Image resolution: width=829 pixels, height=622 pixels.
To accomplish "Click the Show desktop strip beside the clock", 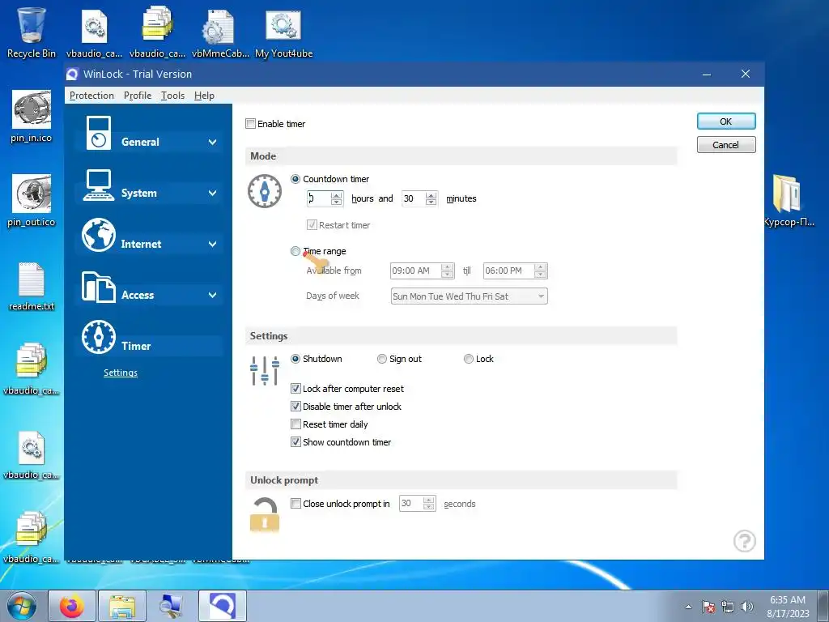I will point(823,606).
